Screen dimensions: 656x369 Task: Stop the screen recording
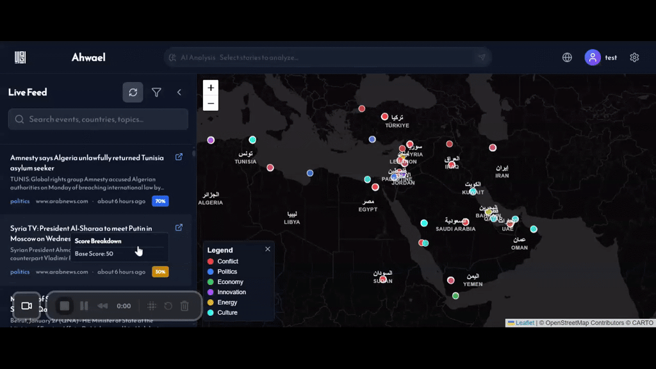[65, 306]
